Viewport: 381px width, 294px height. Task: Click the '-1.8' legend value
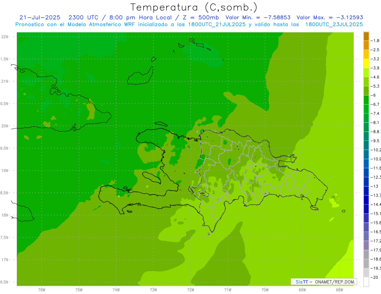(375, 41)
